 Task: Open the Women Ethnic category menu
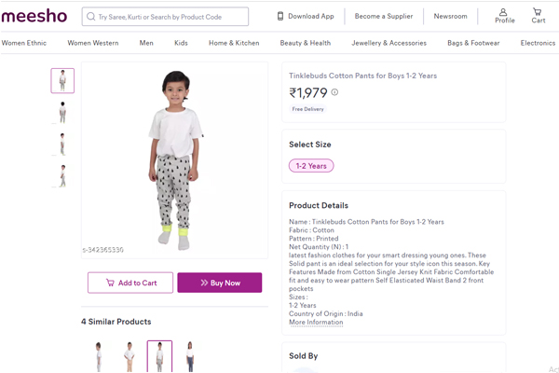(x=25, y=43)
